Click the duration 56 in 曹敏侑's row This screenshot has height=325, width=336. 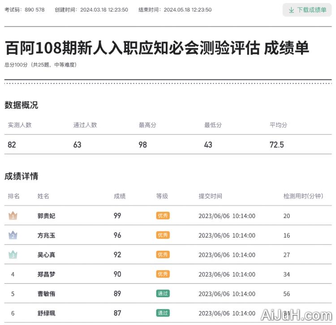point(287,294)
